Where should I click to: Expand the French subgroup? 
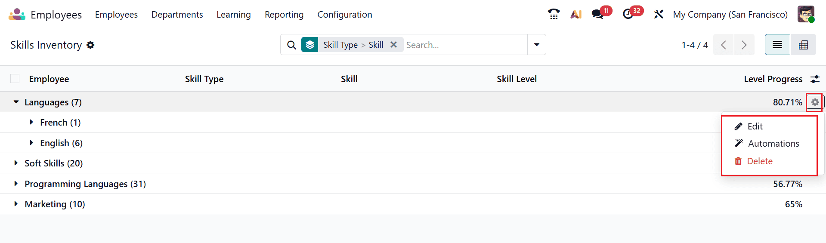click(x=31, y=122)
